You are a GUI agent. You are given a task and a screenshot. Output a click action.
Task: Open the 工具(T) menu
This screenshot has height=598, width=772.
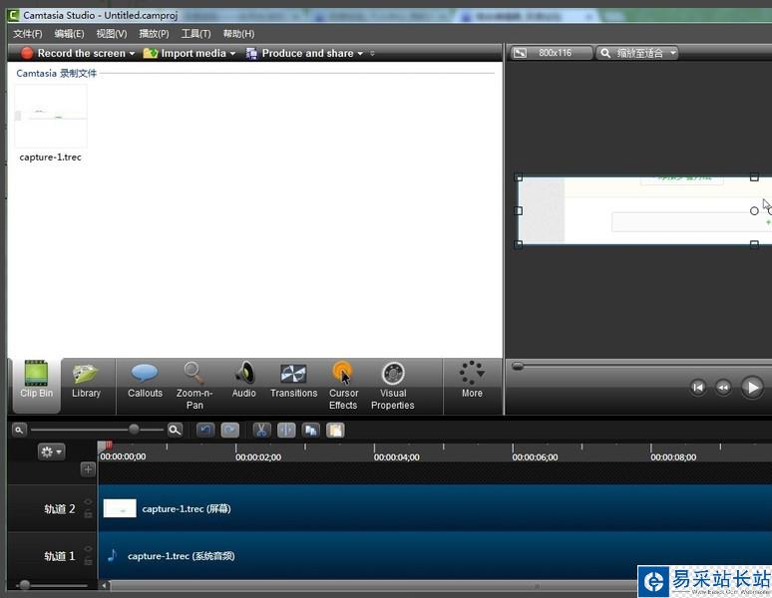click(195, 34)
